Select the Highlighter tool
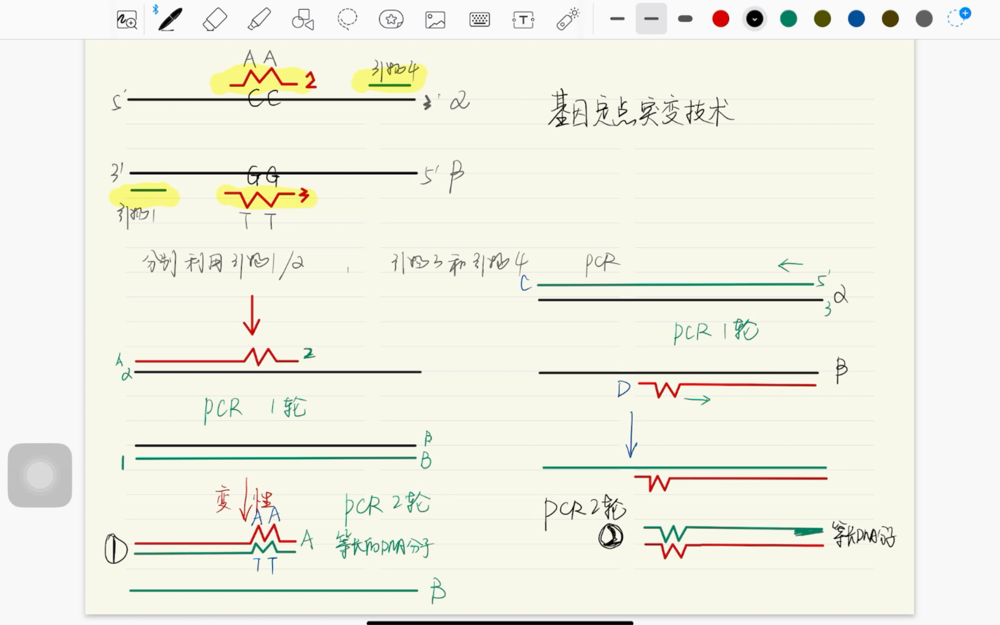The height and width of the screenshot is (625, 1000). point(259,20)
